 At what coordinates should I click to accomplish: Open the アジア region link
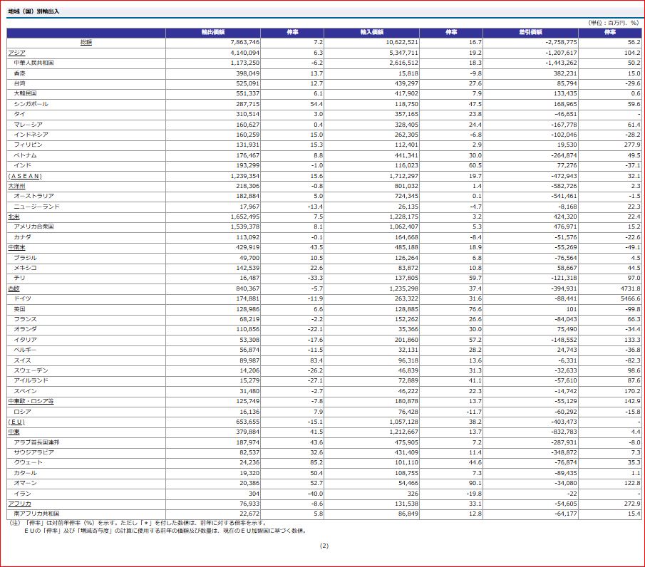point(16,53)
